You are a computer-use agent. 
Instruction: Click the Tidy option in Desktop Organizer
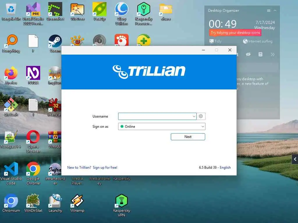(x=216, y=41)
